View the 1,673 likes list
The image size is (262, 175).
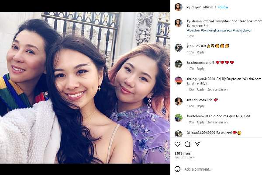point(183,154)
